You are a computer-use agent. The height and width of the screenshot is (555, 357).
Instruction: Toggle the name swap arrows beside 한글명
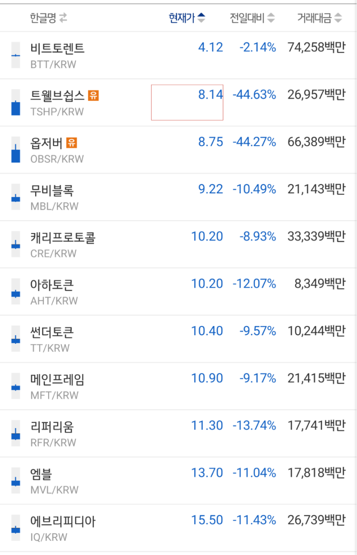(x=63, y=17)
